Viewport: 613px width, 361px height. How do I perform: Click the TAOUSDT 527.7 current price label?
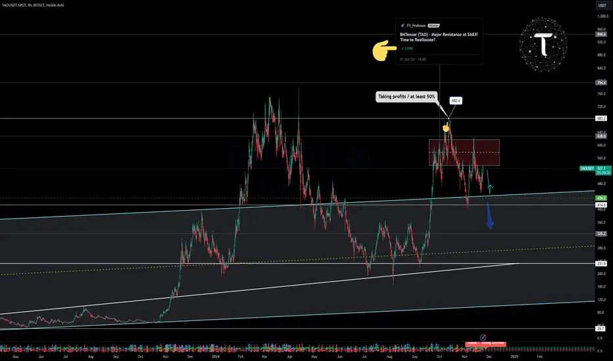coord(595,169)
